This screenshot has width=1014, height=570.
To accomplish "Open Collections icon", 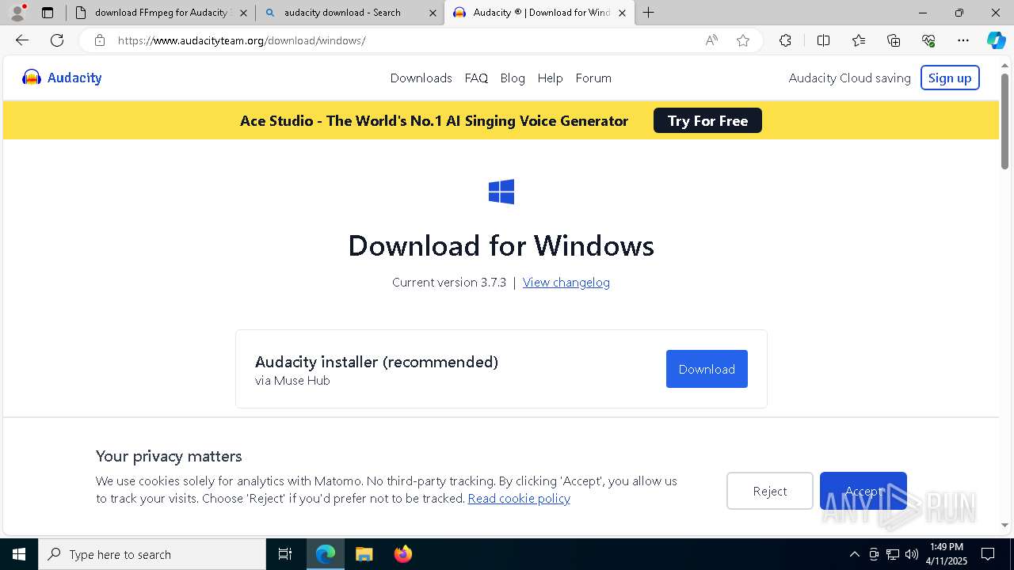I will coord(894,40).
